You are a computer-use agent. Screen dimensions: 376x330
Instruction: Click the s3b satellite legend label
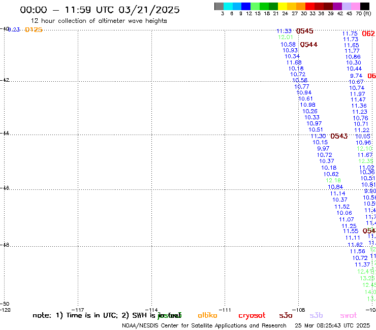(x=316, y=315)
